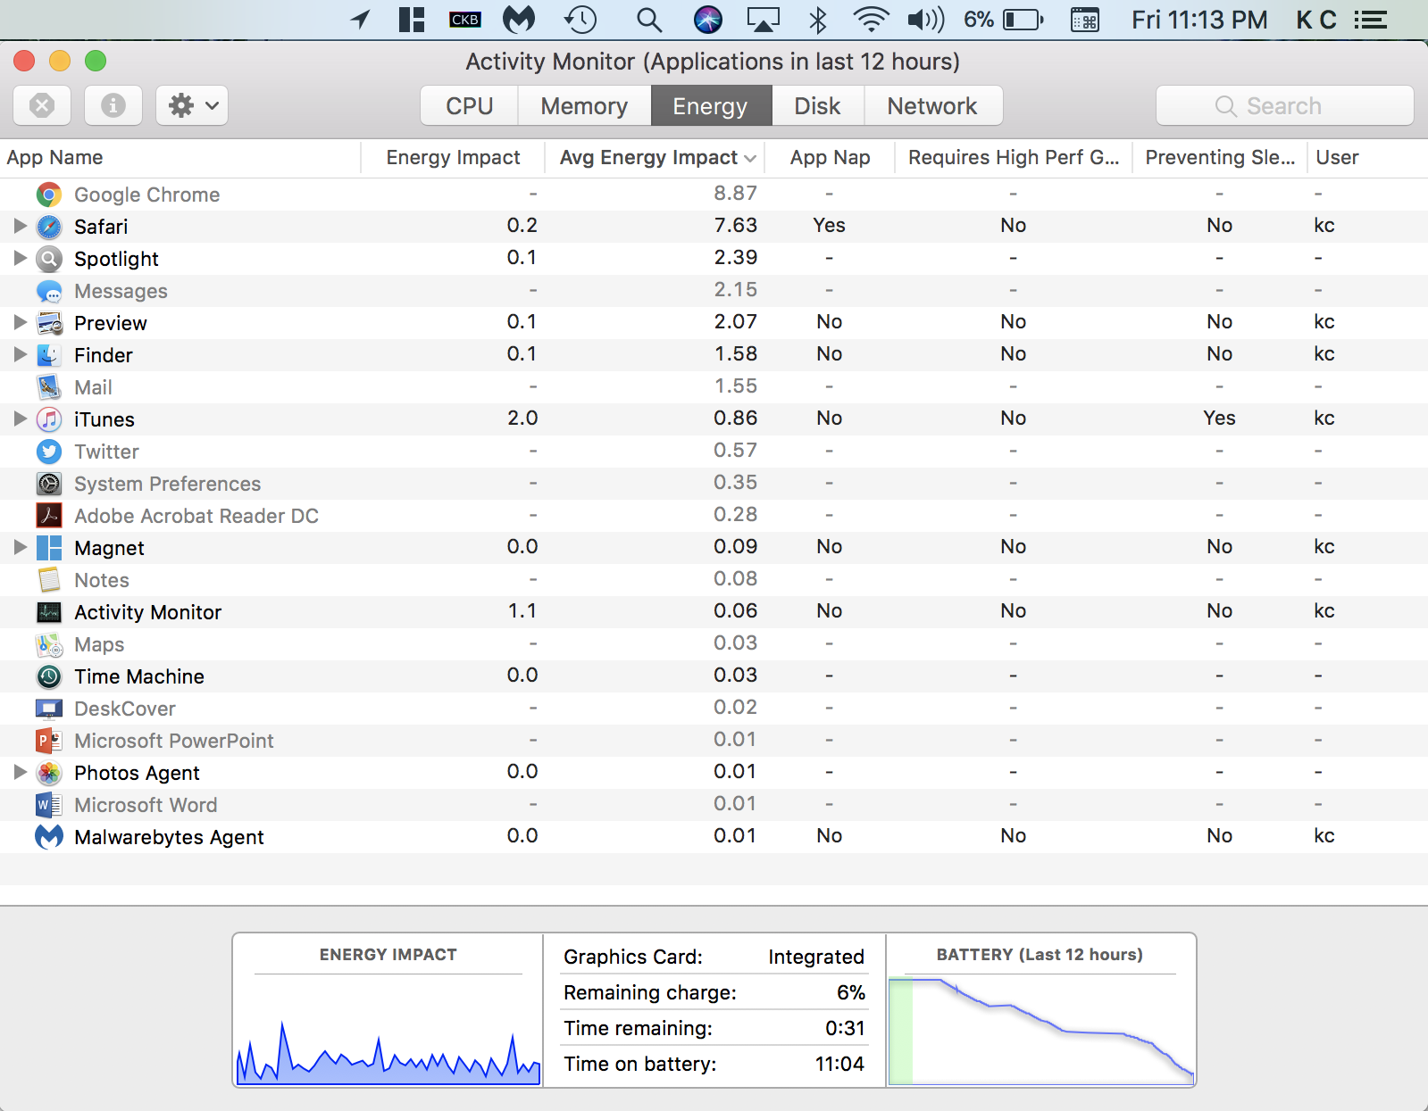
Task: Switch to the Memory tab
Action: (x=584, y=105)
